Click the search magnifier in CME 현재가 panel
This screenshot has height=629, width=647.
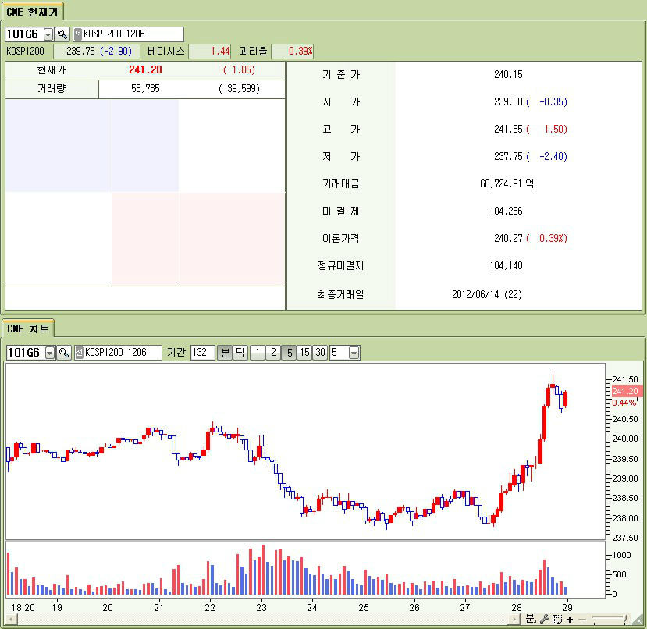coord(62,34)
